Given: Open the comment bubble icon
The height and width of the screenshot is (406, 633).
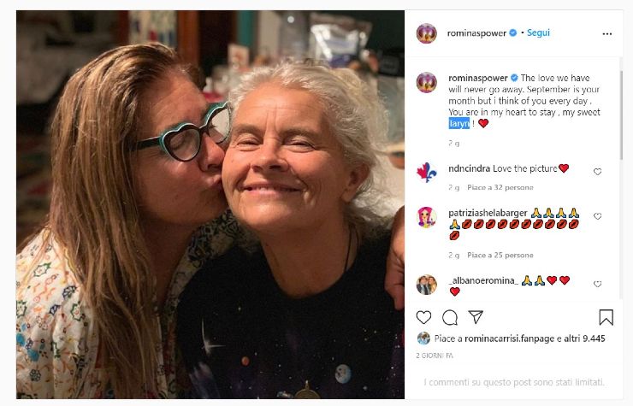Looking at the screenshot, I should coord(450,317).
